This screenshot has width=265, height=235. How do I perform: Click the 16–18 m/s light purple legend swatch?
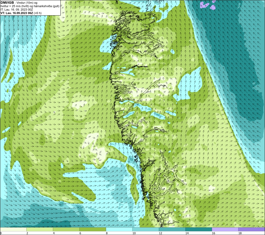point(225,229)
